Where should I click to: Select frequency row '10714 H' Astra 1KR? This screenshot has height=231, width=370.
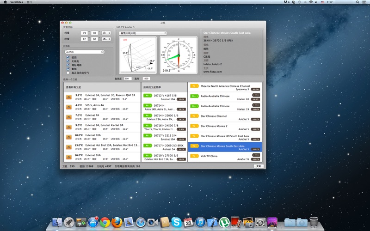164,107
